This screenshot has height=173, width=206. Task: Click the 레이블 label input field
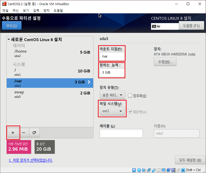click(121, 133)
